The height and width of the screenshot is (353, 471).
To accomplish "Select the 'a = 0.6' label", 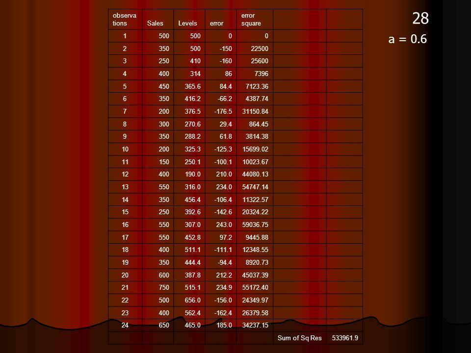I will 408,39.
